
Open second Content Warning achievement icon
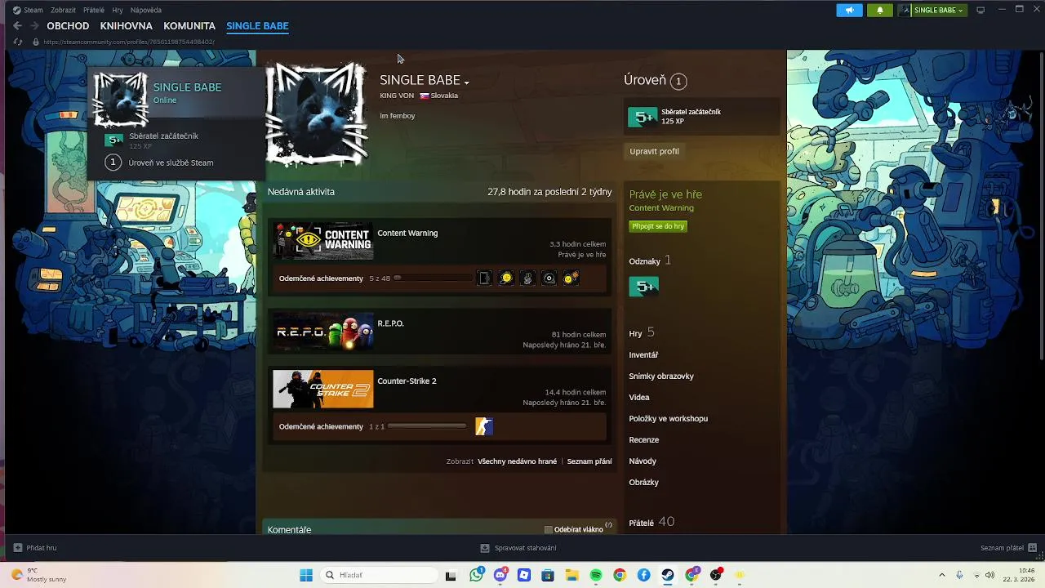[506, 278]
